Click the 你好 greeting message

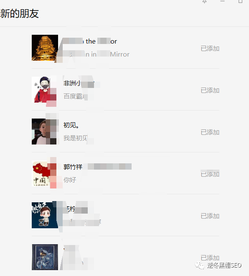(x=70, y=180)
